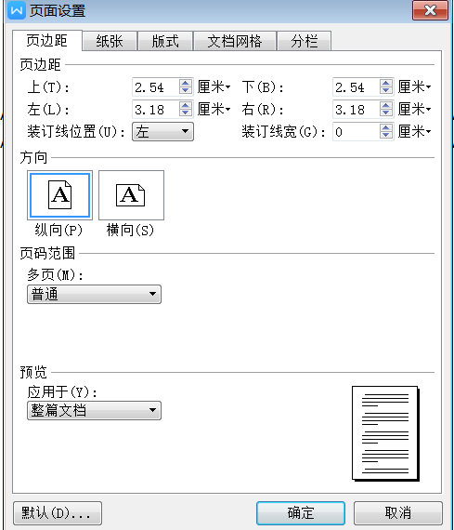Click the 取消 button
Screen dimensions: 454x530
coord(398,513)
